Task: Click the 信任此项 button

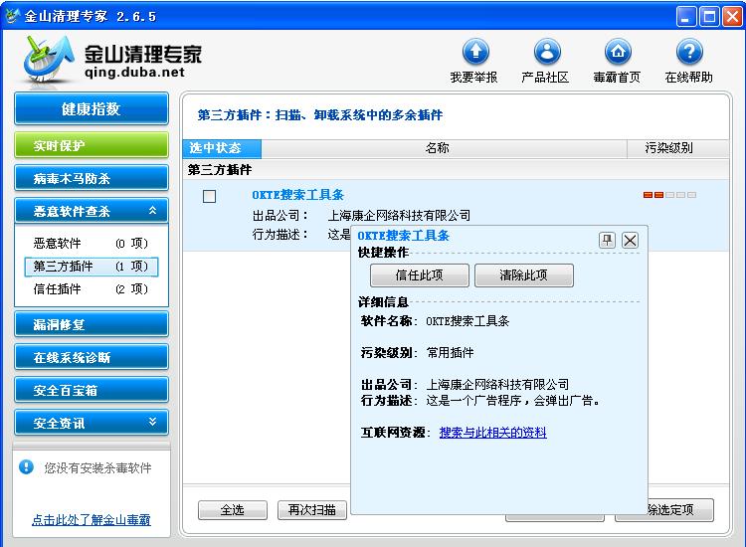Action: [420, 275]
